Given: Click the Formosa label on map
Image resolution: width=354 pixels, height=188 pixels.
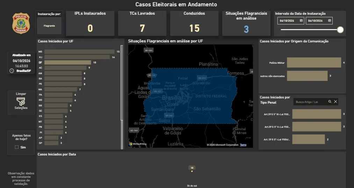Looking at the screenshot, I should tap(236, 73).
